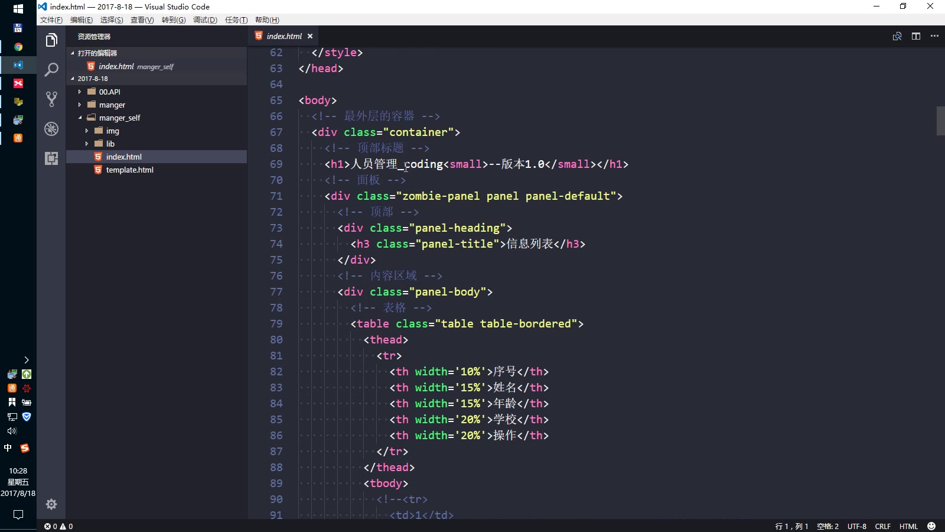
Task: Open the Tasks menu (任务)
Action: point(236,20)
